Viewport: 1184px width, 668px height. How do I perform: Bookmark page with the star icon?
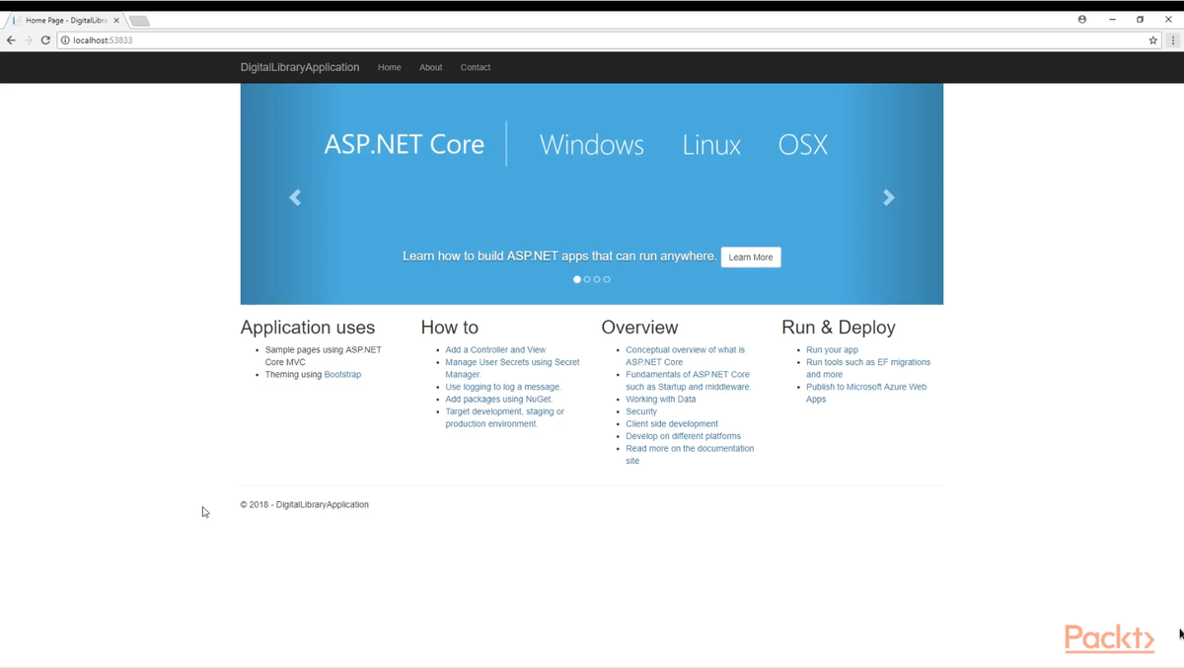(1152, 40)
